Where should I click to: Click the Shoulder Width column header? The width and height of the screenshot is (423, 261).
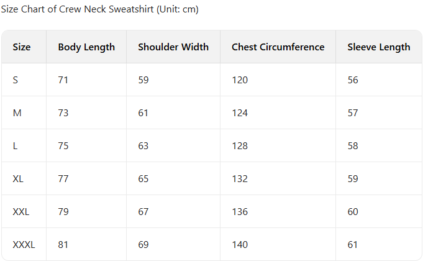click(x=173, y=47)
